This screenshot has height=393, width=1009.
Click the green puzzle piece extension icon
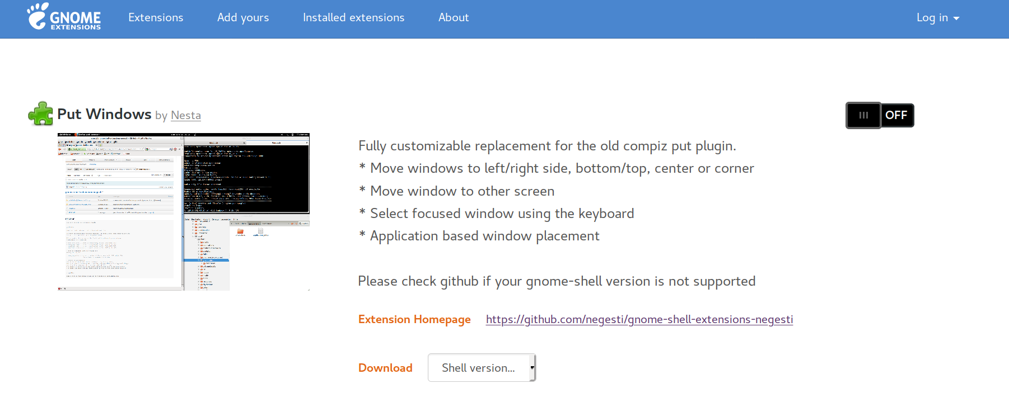pos(41,113)
